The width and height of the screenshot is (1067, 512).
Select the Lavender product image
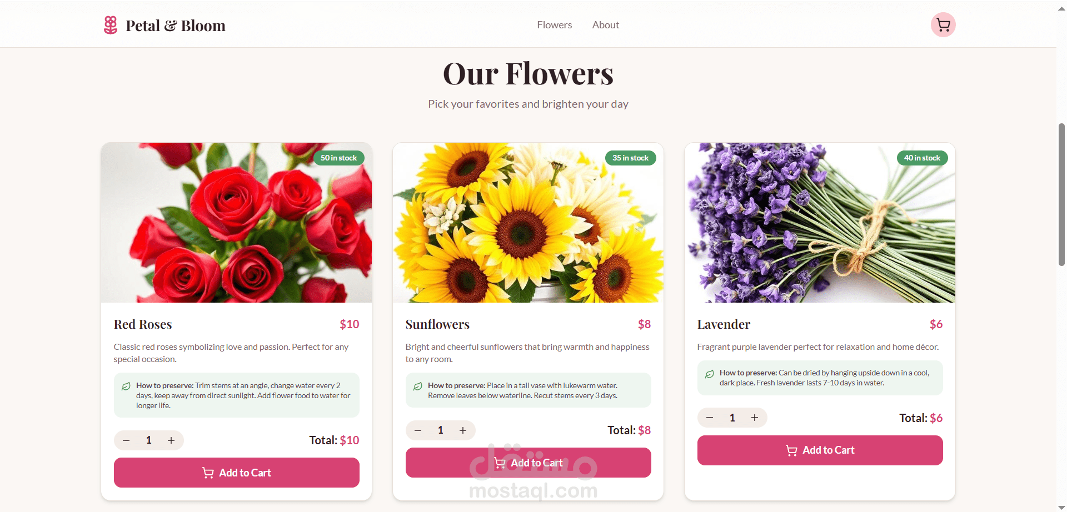820,223
